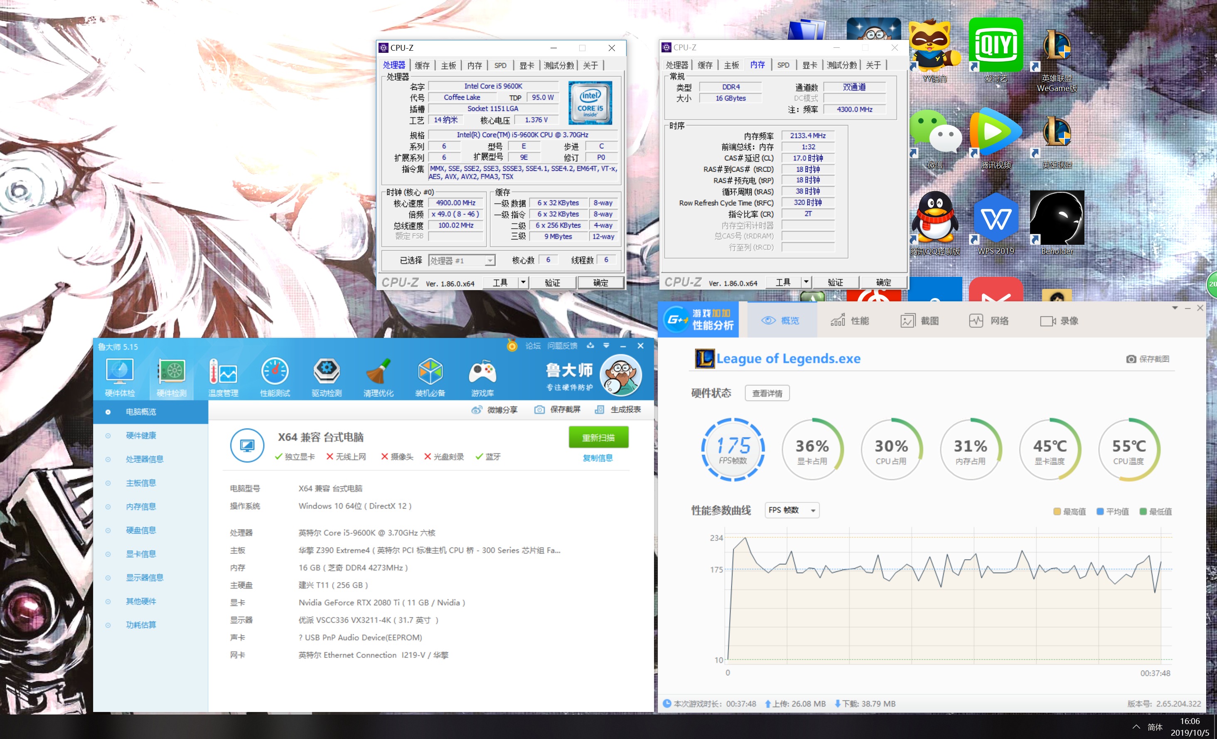This screenshot has width=1217, height=739.
Task: Select 硬件检测 toolbar icon
Action: point(171,377)
